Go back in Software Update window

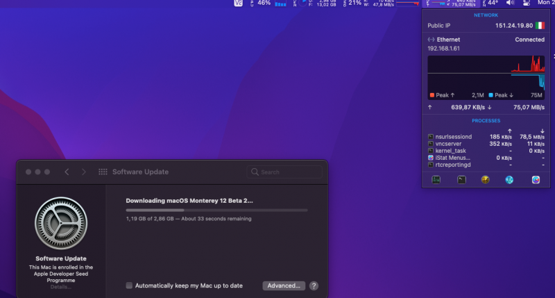(67, 172)
